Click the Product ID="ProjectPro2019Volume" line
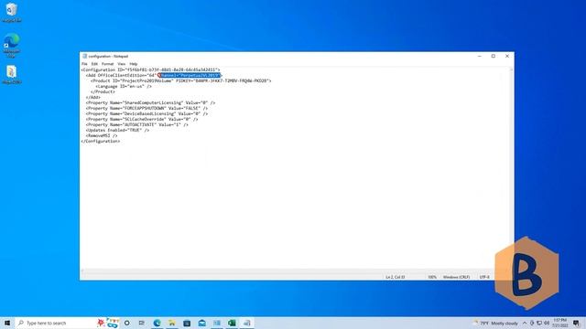Viewport: 586px width, 329px height. coord(181,81)
